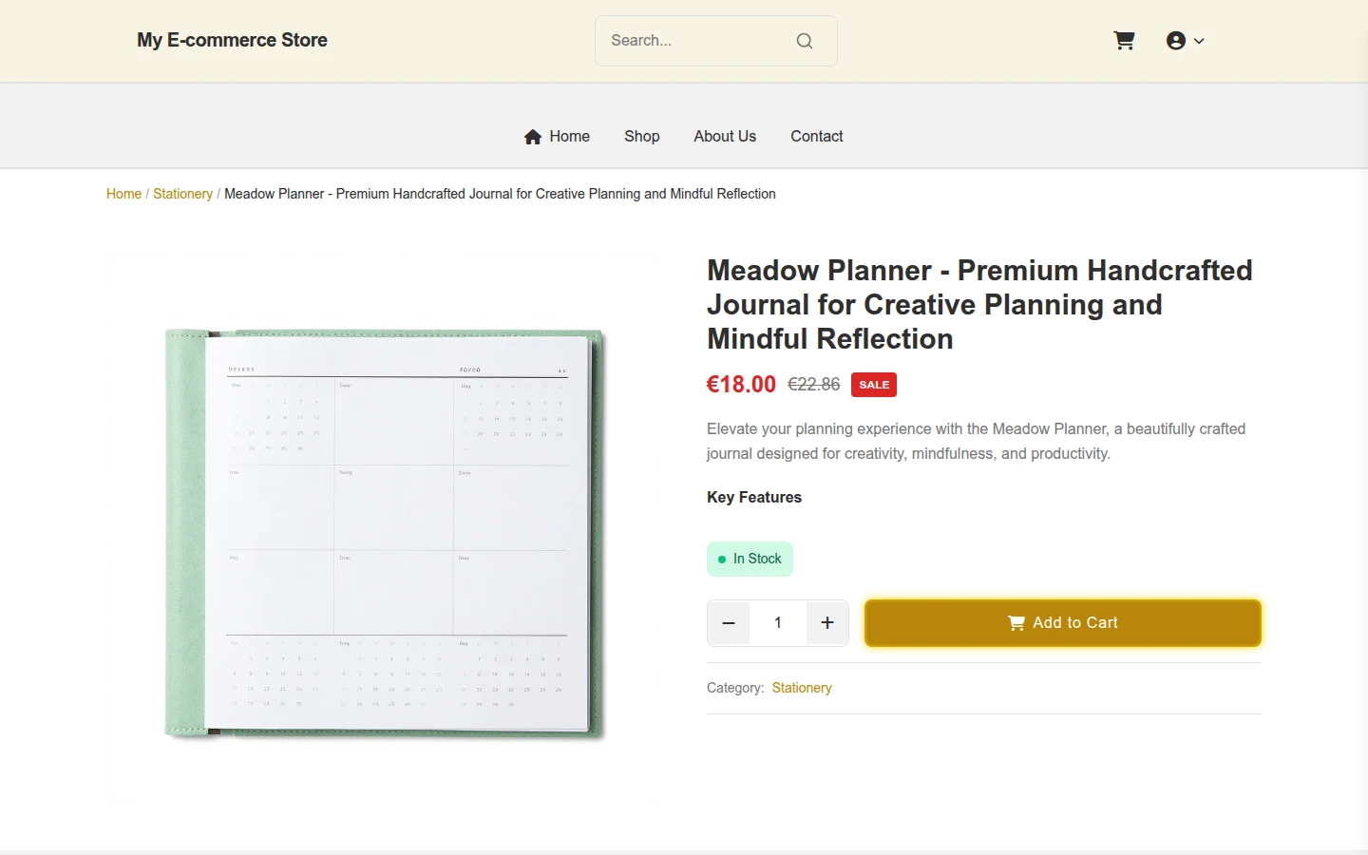Click the Home house icon in navigation
The image size is (1368, 855).
coord(533,137)
